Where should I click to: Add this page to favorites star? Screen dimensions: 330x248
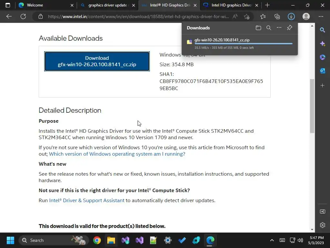coord(247,16)
